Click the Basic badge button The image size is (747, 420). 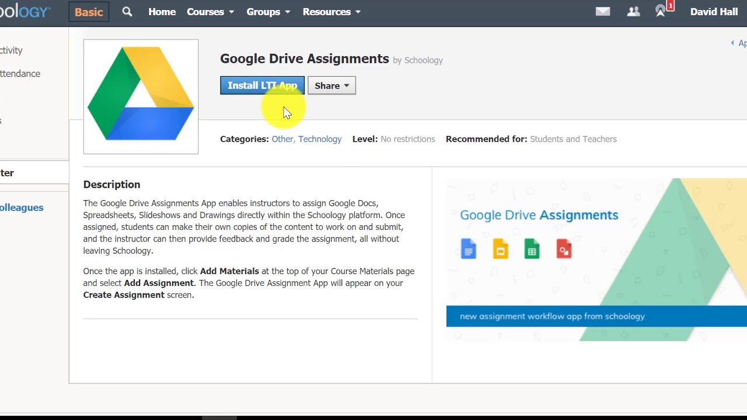tap(89, 12)
